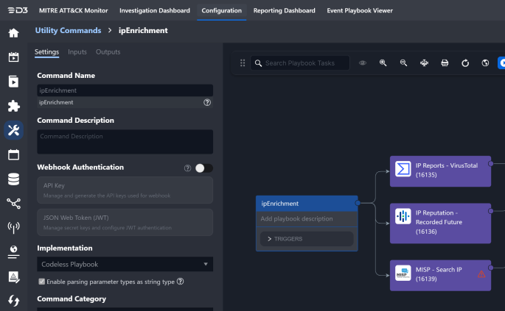This screenshot has height=311, width=505.
Task: Open the Outputs tab
Action: point(108,52)
